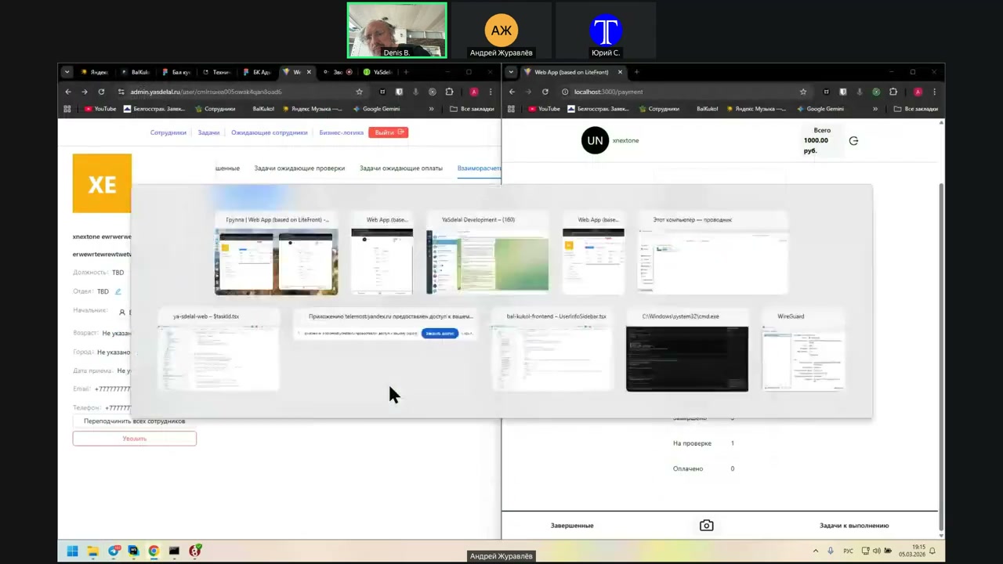This screenshot has height=564, width=1003.
Task: Open extensions puzzle icon in right browser
Action: point(893,92)
